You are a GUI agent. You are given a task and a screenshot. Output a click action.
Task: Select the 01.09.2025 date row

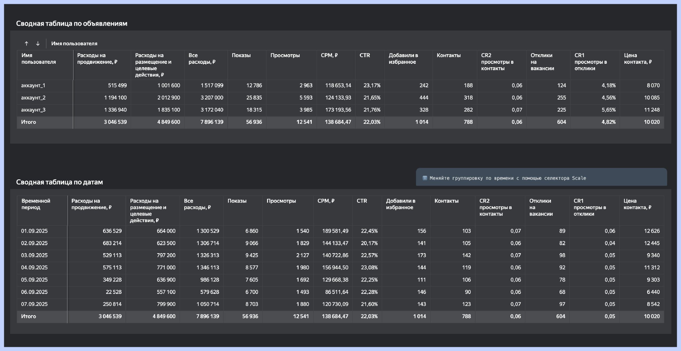(x=34, y=231)
